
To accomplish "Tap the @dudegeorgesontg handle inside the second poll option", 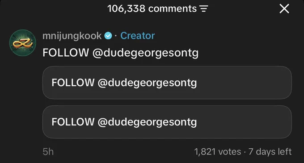I will pyautogui.click(x=147, y=122).
